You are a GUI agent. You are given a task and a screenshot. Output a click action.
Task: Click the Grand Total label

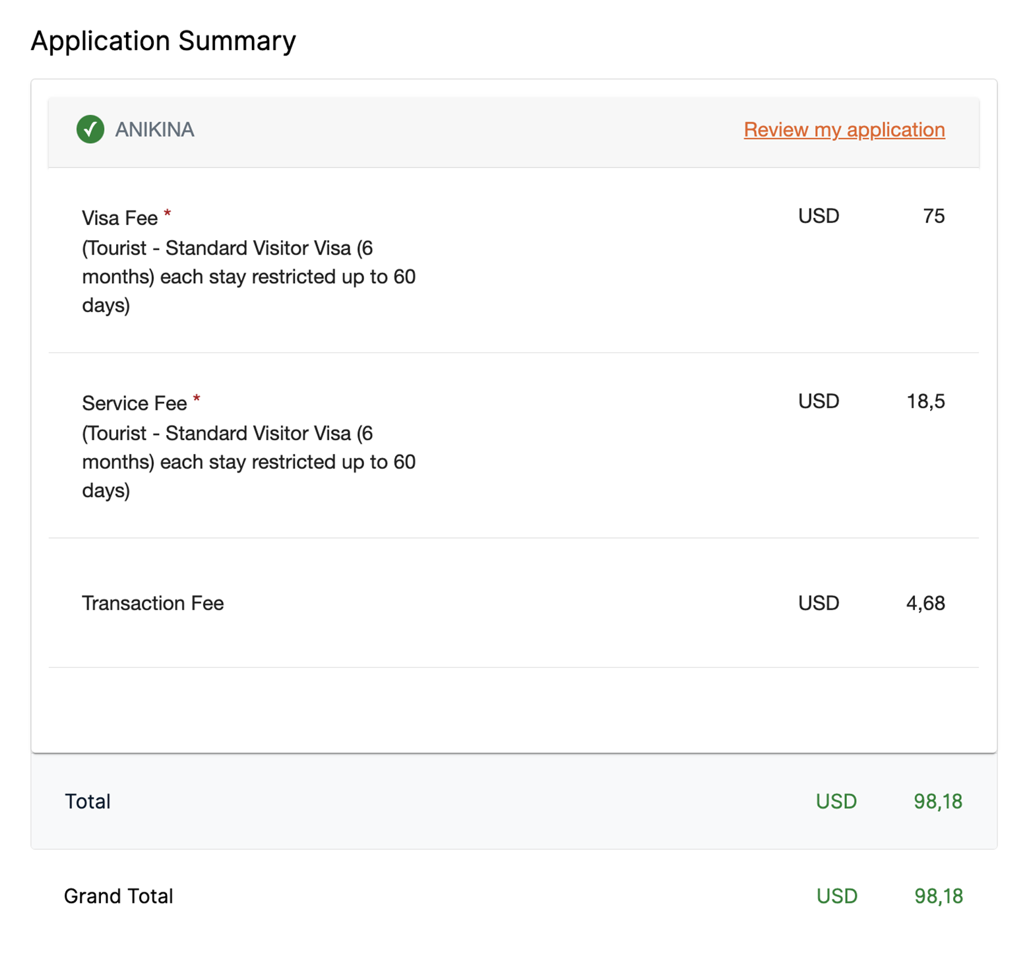tap(119, 896)
